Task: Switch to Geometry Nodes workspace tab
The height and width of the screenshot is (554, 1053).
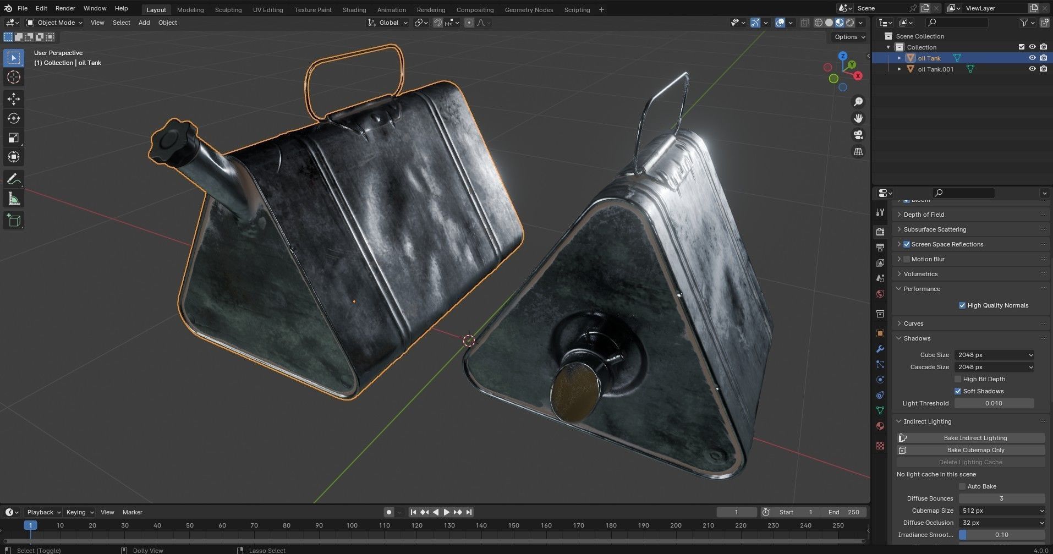Action: (529, 9)
